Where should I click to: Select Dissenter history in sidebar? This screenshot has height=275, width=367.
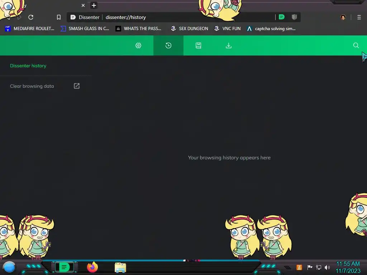[28, 66]
